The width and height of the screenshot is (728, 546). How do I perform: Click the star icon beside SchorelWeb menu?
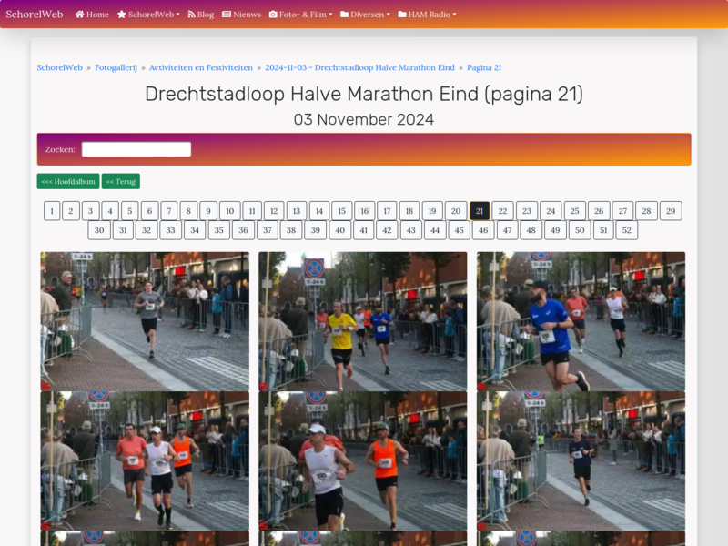(122, 15)
